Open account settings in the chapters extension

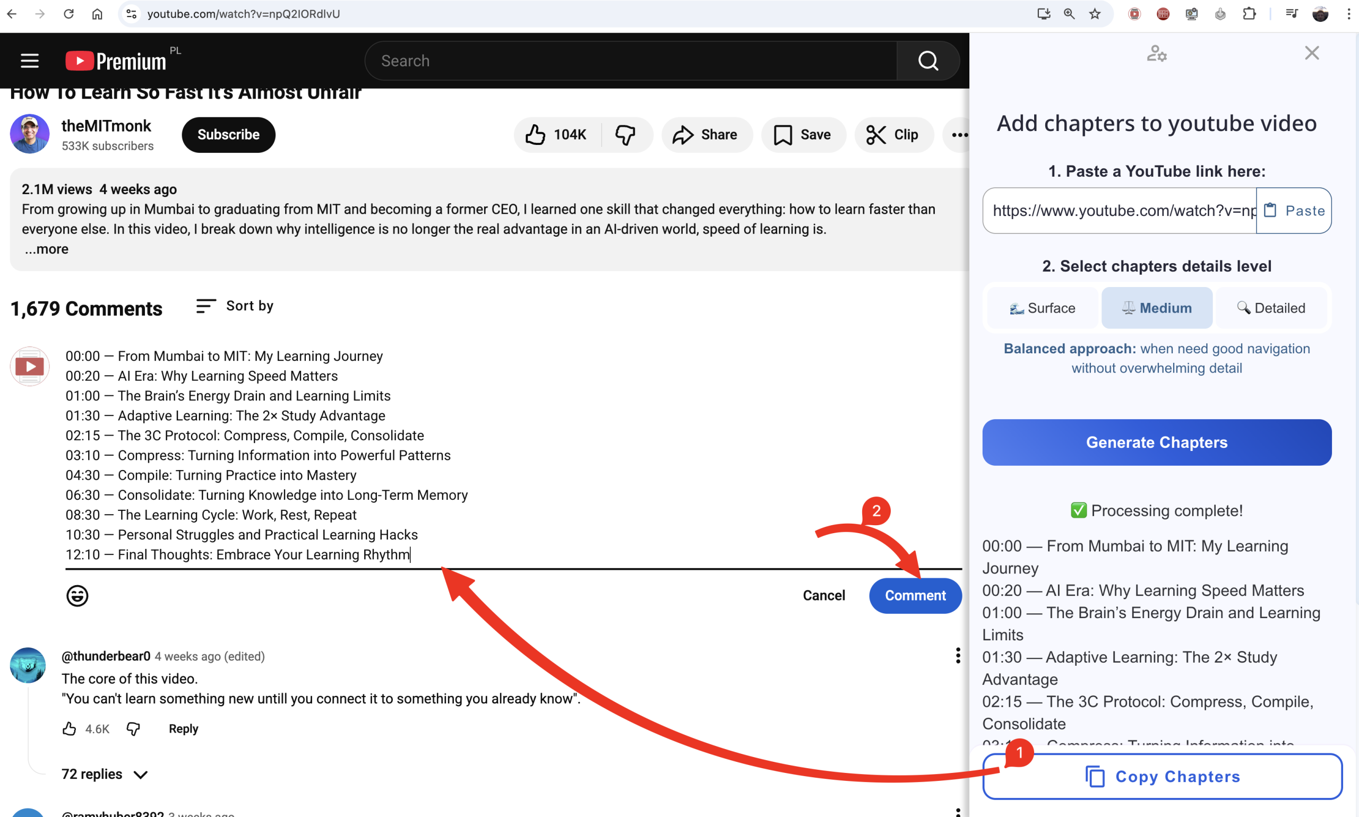[x=1156, y=53]
